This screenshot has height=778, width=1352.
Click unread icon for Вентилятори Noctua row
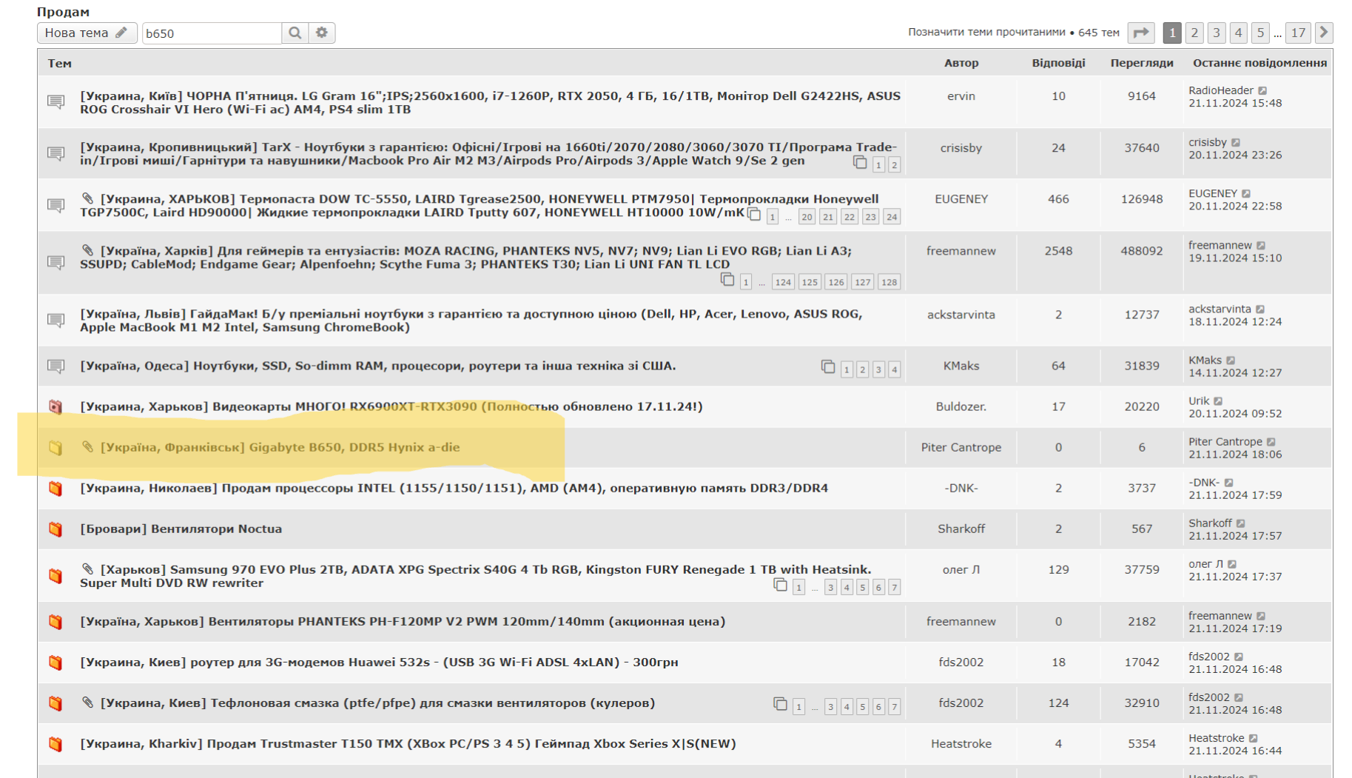56,529
